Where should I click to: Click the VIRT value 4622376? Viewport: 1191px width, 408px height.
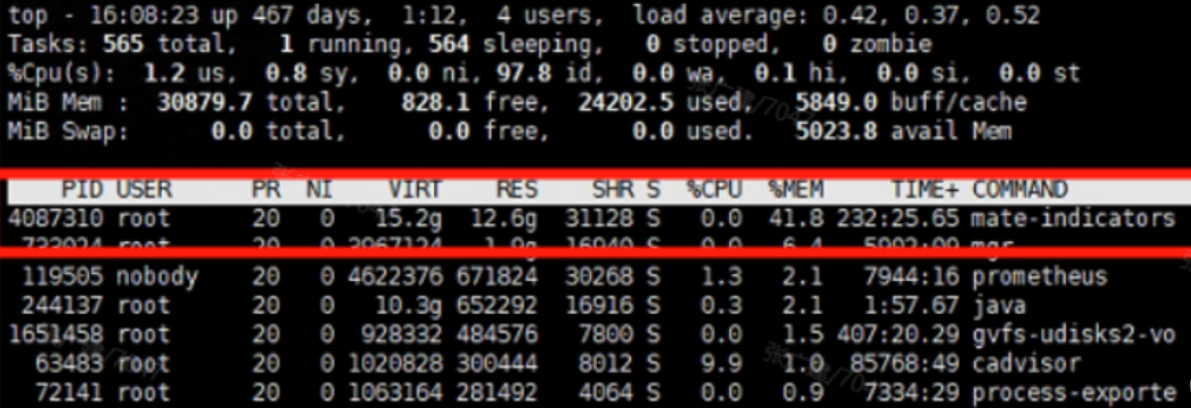point(395,277)
